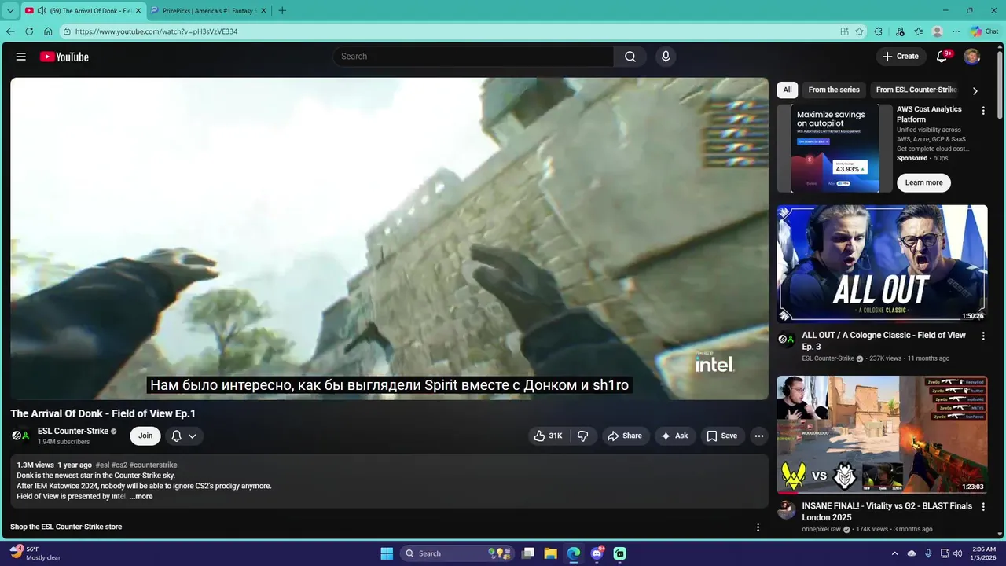Image resolution: width=1006 pixels, height=566 pixels.
Task: Click Create button in YouTube header
Action: [901, 57]
